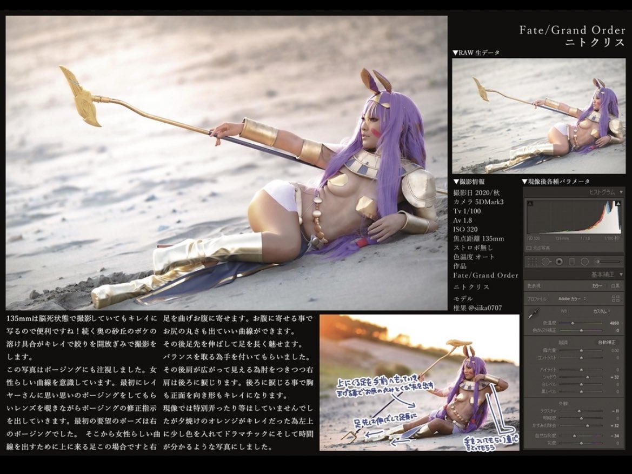Click the '撮影日 2020/秋' line

click(x=476, y=192)
